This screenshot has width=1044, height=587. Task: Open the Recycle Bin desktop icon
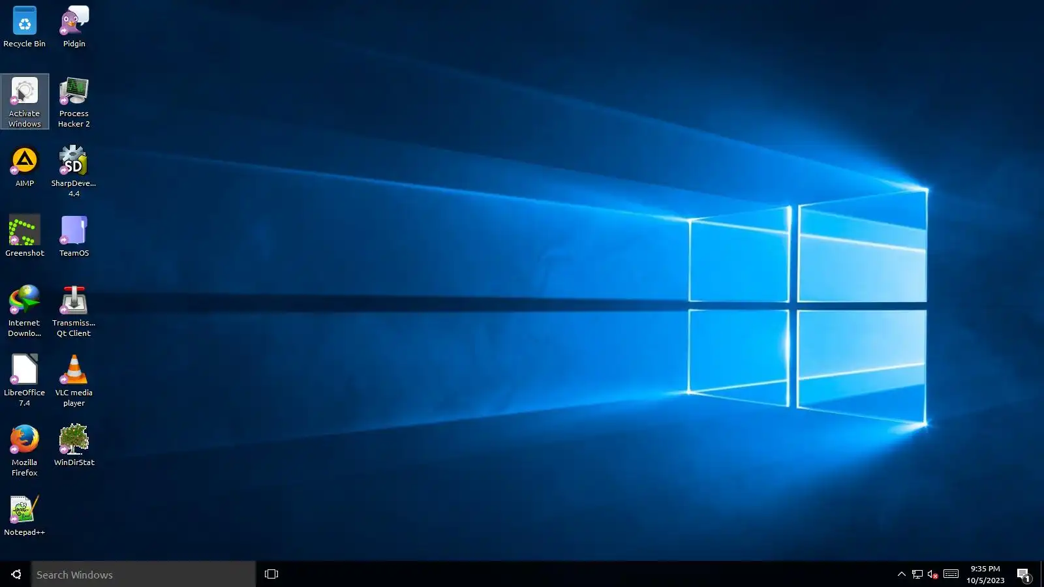pos(24,27)
